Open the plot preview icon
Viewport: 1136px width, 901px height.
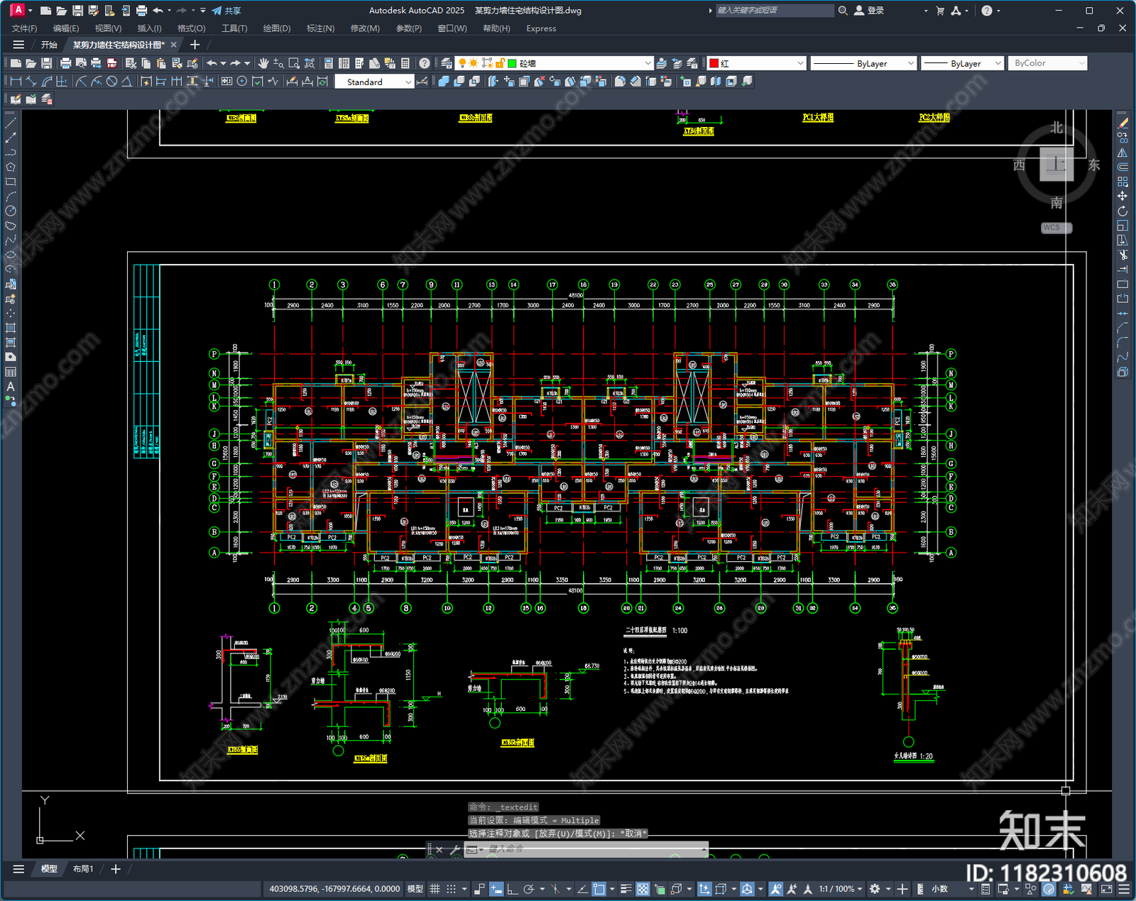point(81,63)
